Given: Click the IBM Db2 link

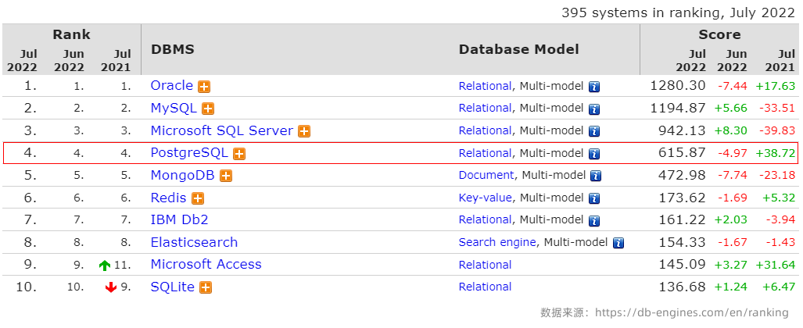Looking at the screenshot, I should [x=179, y=219].
